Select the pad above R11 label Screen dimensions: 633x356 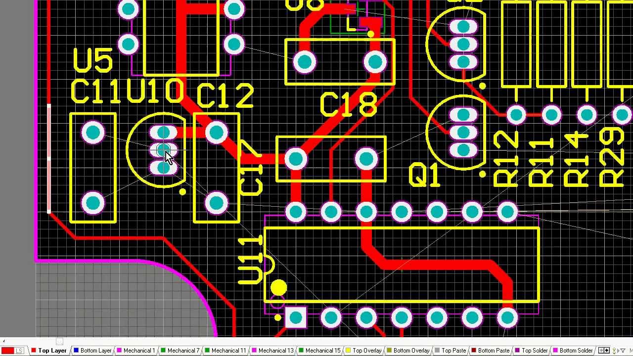point(551,116)
